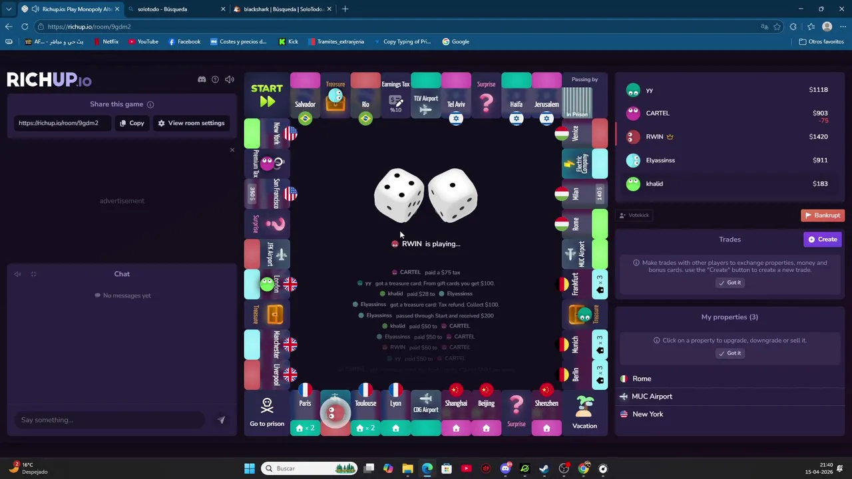Open YouTube bookmark
The image size is (852, 479).
point(143,41)
